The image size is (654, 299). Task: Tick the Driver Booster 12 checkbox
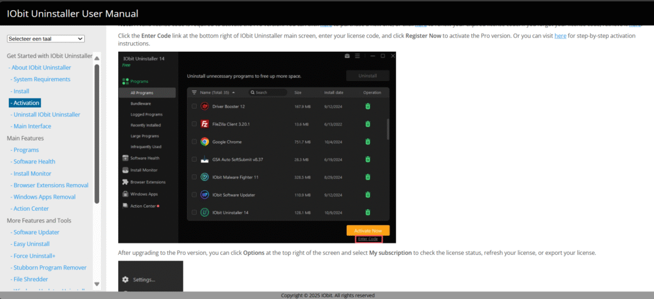(194, 106)
